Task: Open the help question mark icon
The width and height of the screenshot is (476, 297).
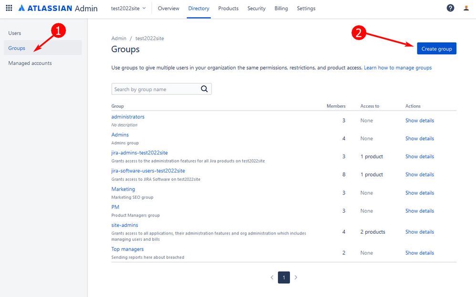Action: (450, 8)
